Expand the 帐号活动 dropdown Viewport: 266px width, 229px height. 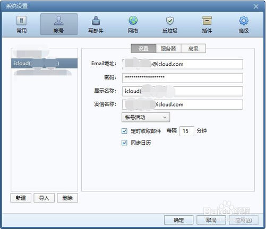coord(145,117)
